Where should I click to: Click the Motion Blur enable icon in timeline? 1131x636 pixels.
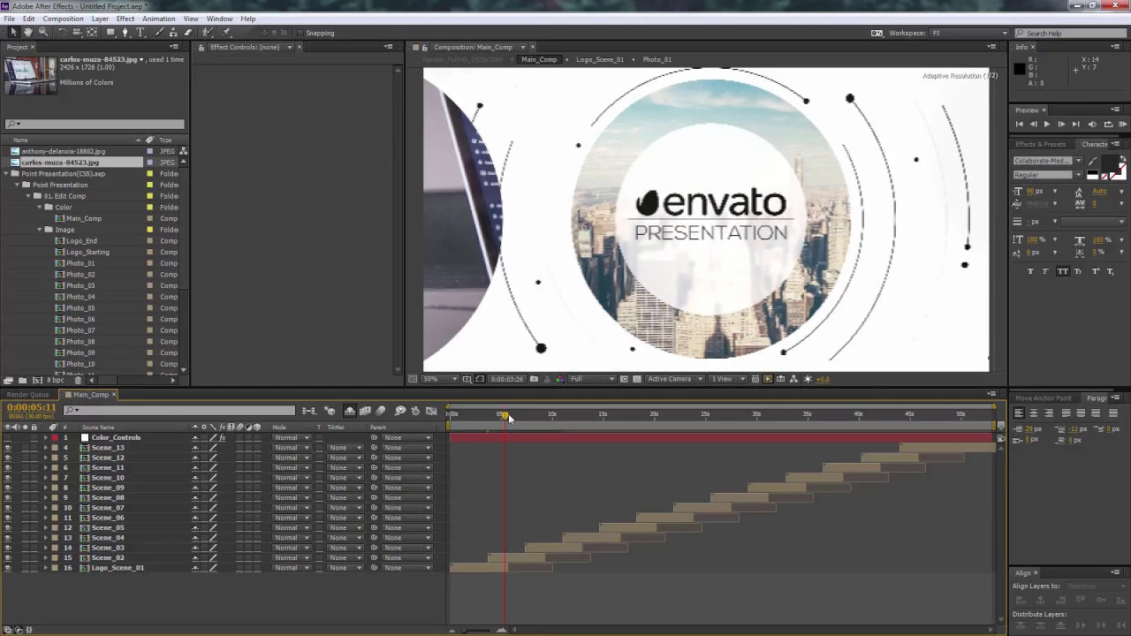coord(381,411)
